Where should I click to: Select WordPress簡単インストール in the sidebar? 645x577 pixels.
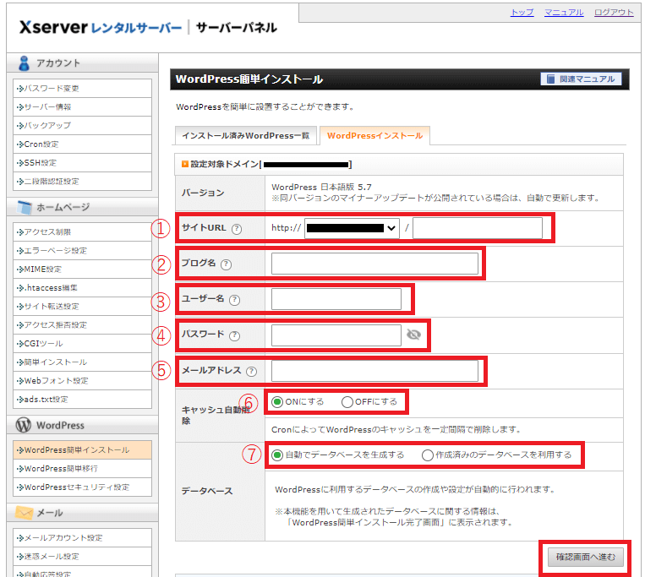(x=82, y=450)
